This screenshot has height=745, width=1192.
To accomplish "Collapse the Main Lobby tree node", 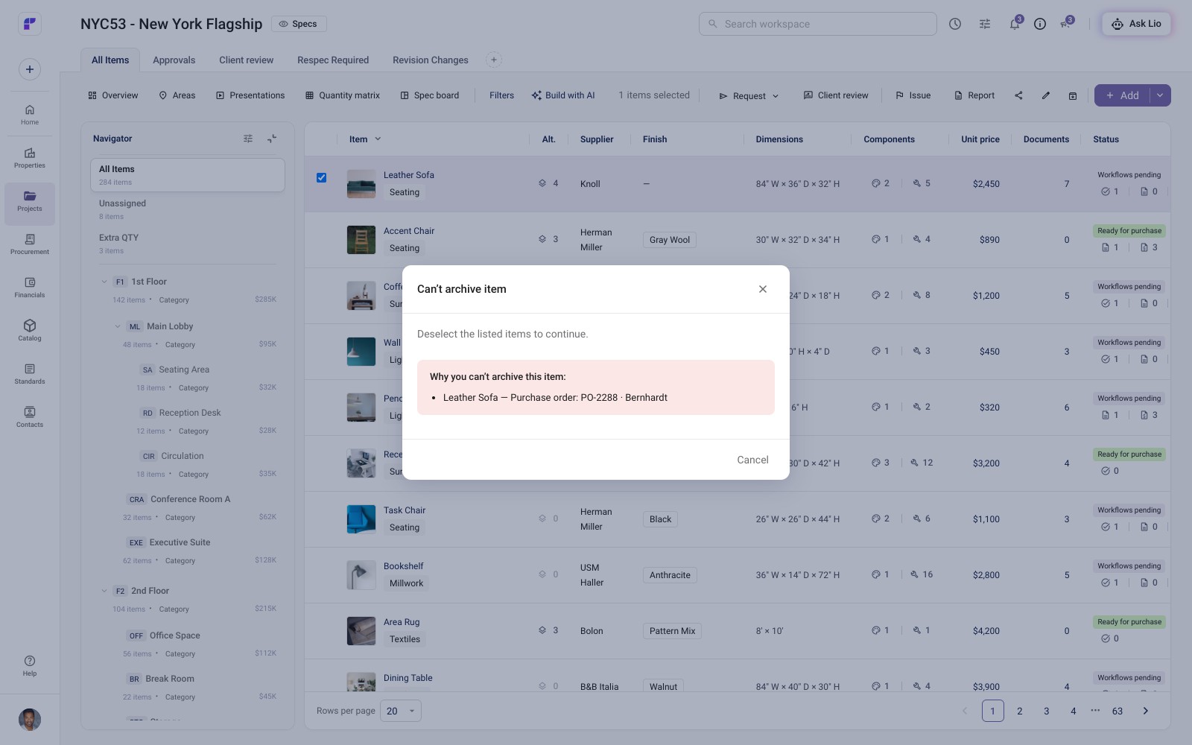I will click(118, 326).
